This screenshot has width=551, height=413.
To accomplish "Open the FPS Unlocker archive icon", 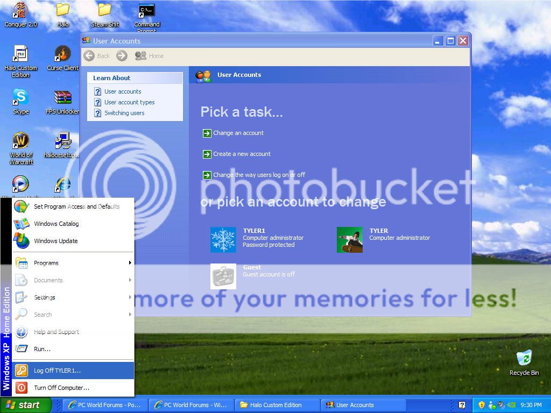I will (x=62, y=98).
